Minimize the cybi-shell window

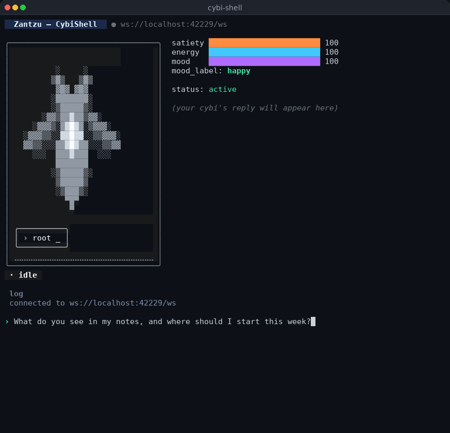pos(15,7)
